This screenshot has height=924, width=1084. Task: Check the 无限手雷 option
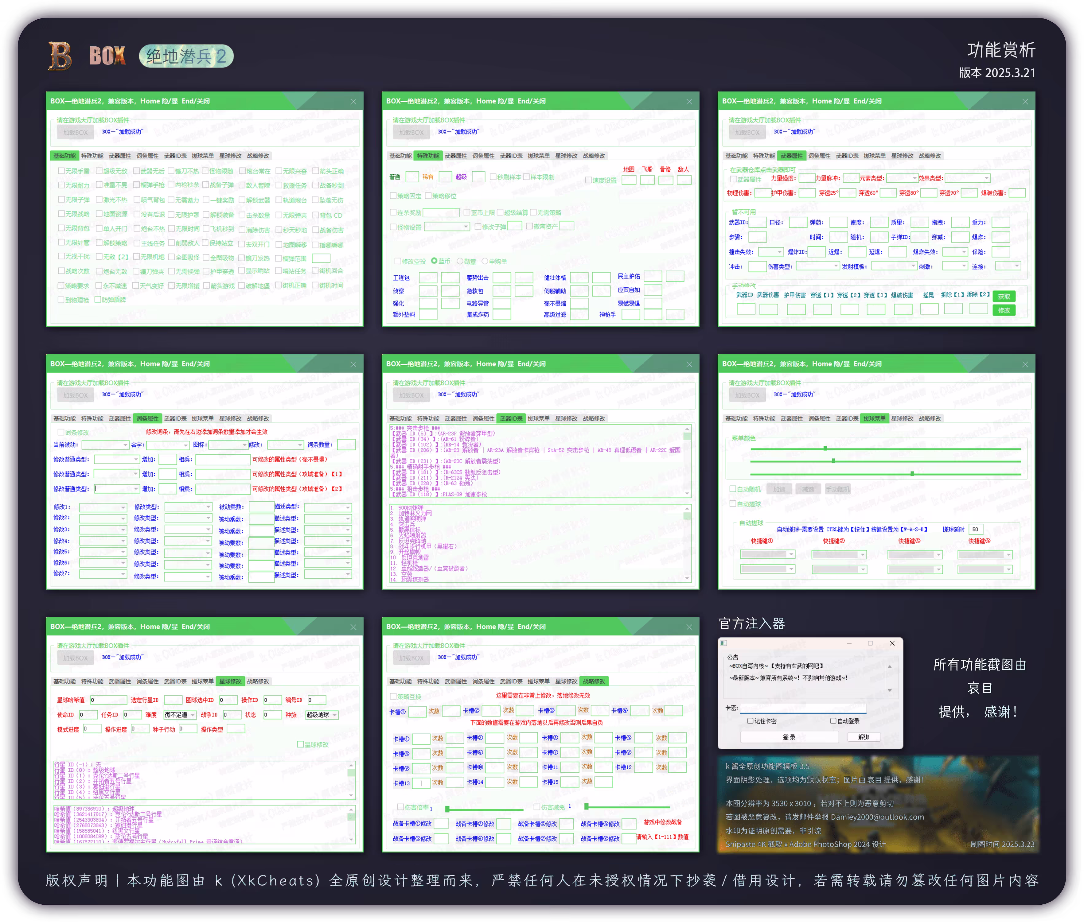pos(61,171)
